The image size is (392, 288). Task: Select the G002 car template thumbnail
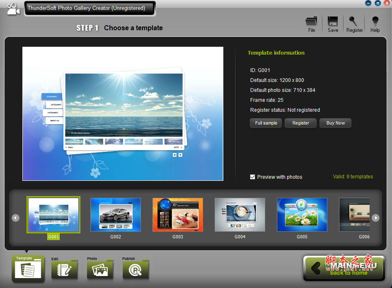[x=116, y=215]
